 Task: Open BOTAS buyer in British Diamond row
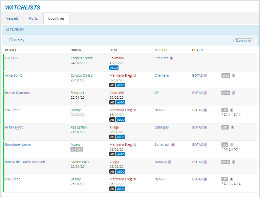click(197, 93)
